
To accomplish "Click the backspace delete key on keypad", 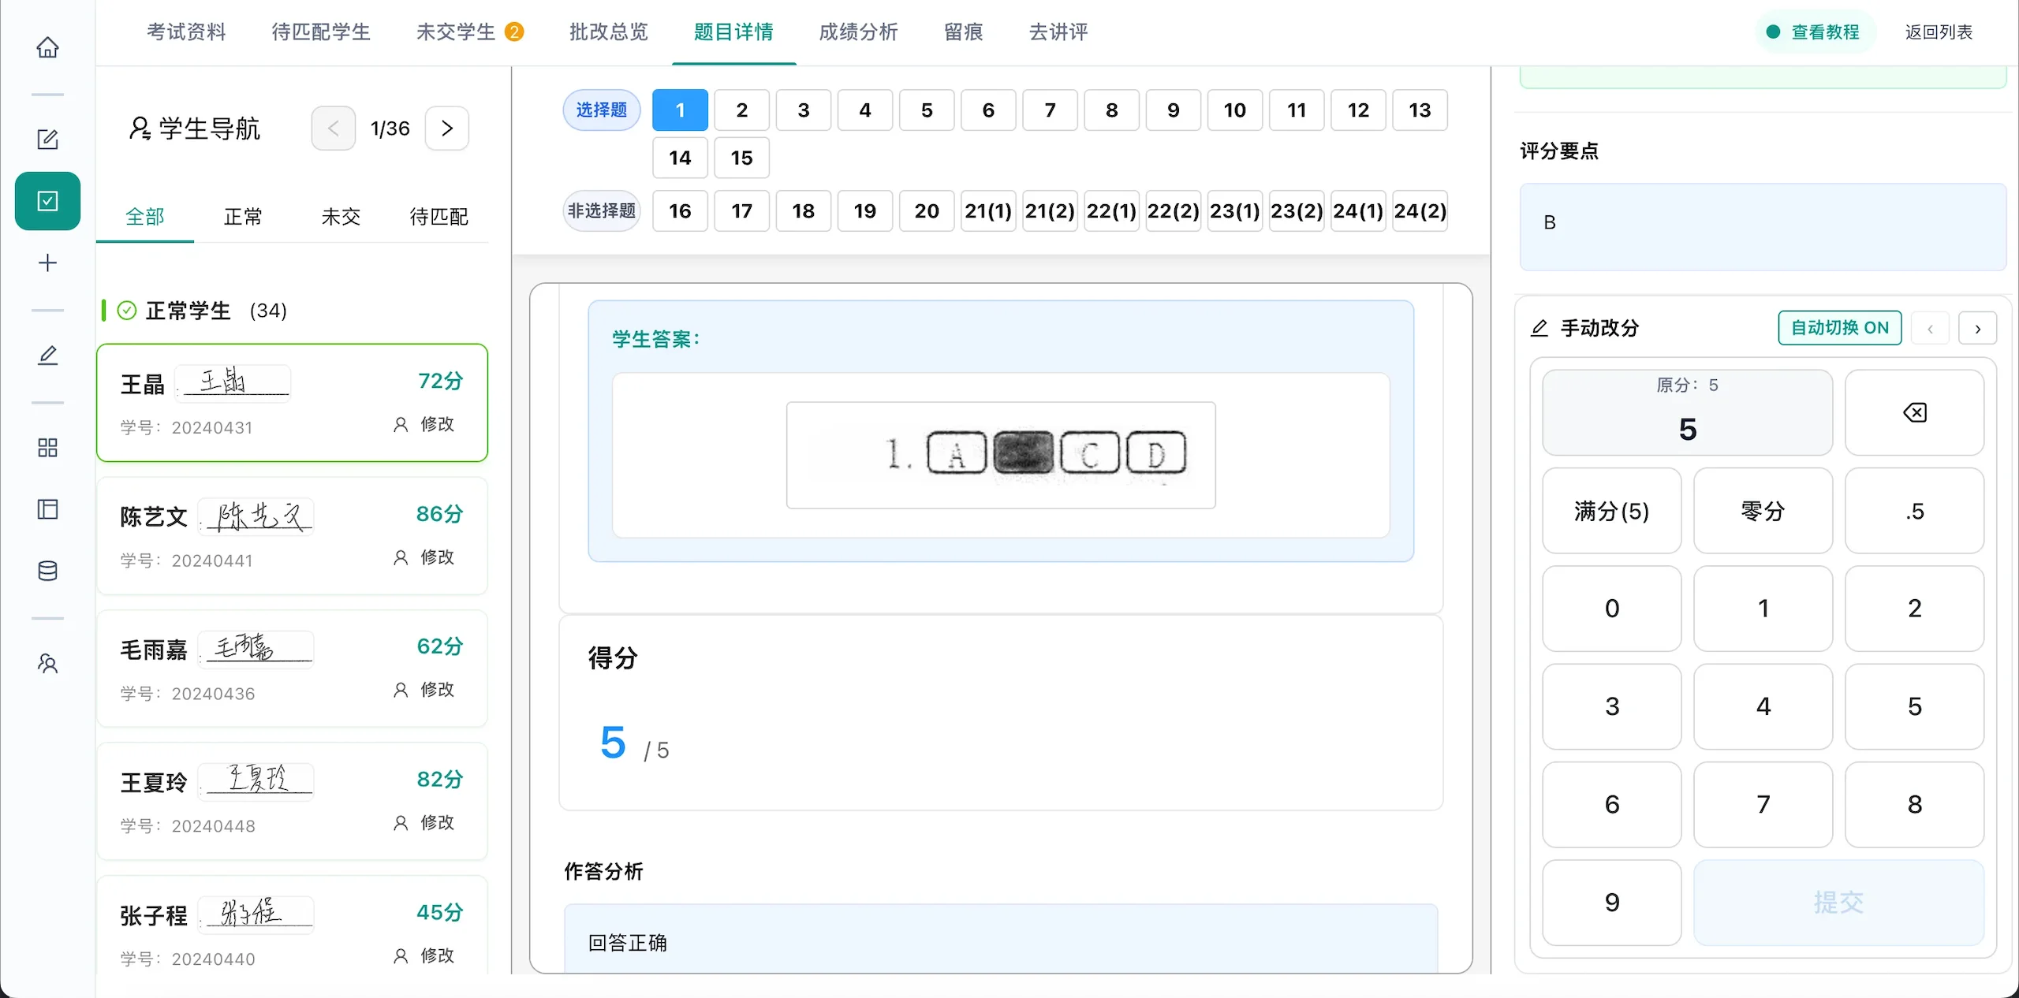I will pyautogui.click(x=1914, y=412).
